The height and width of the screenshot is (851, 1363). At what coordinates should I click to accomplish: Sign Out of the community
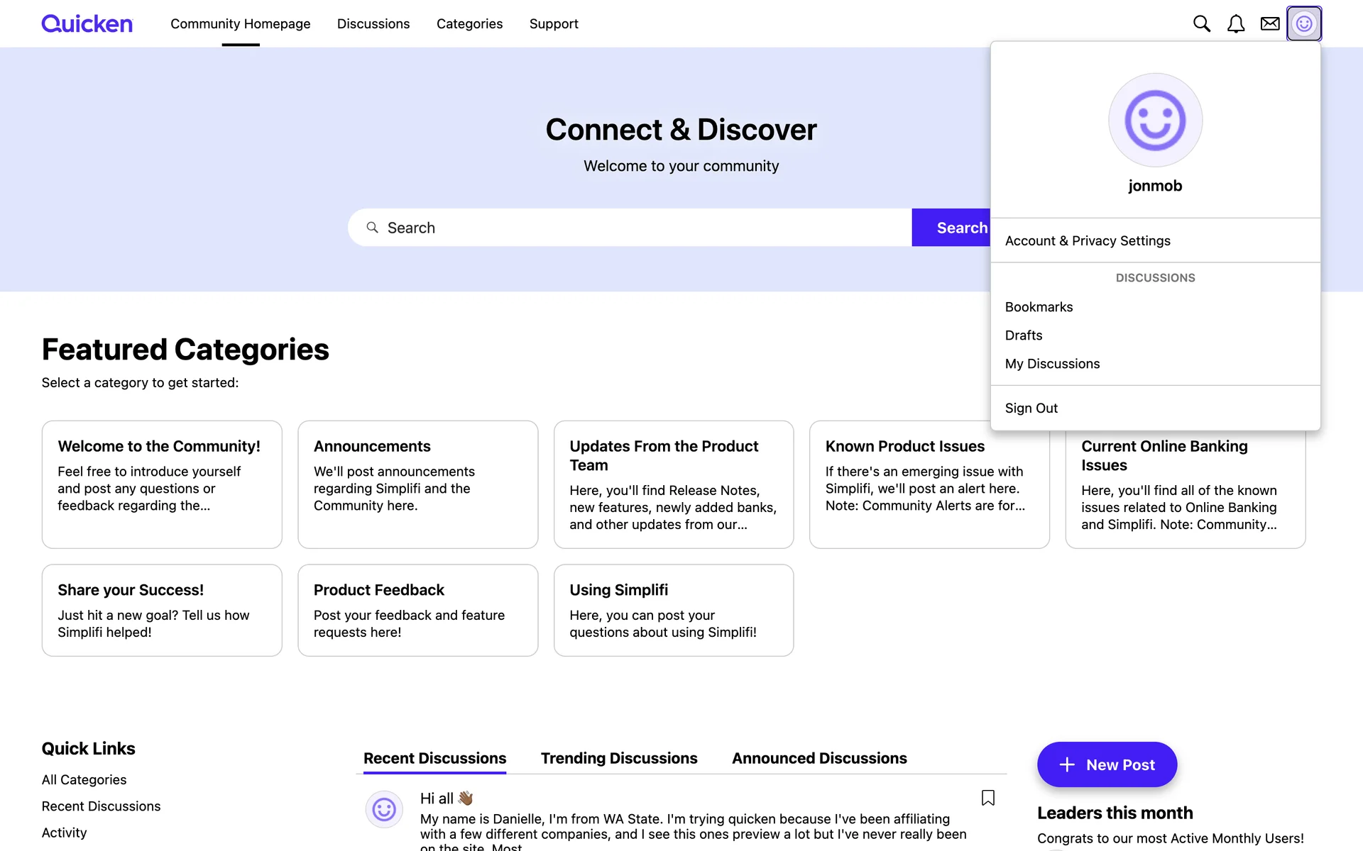(x=1031, y=408)
